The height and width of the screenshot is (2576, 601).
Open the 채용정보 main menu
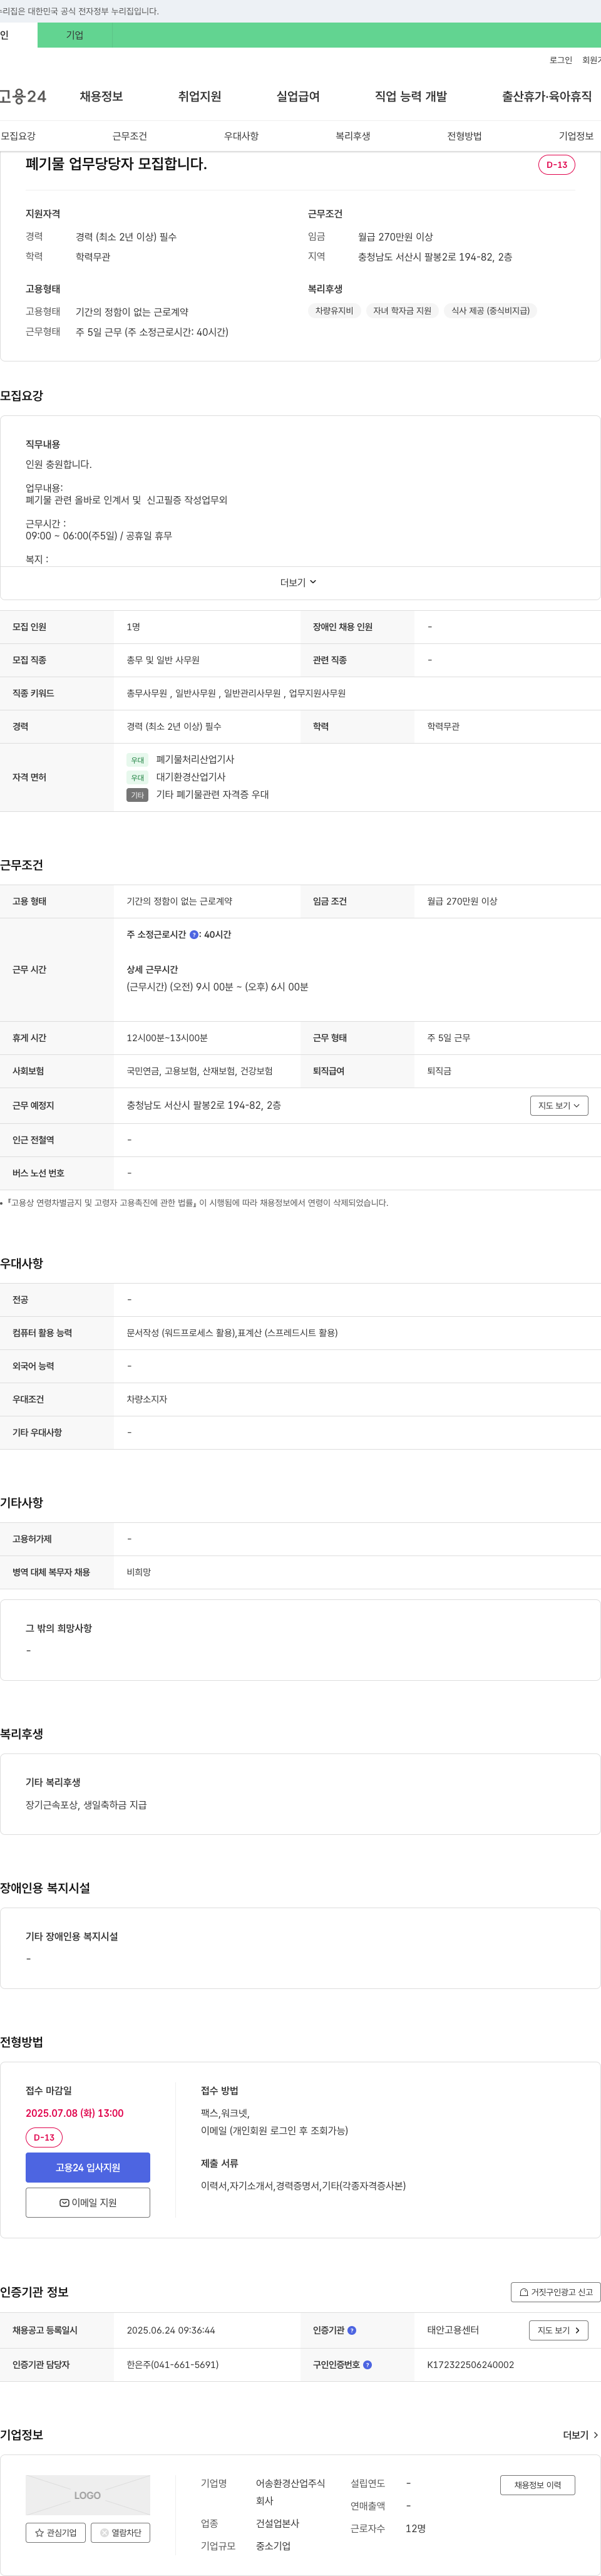[x=101, y=96]
